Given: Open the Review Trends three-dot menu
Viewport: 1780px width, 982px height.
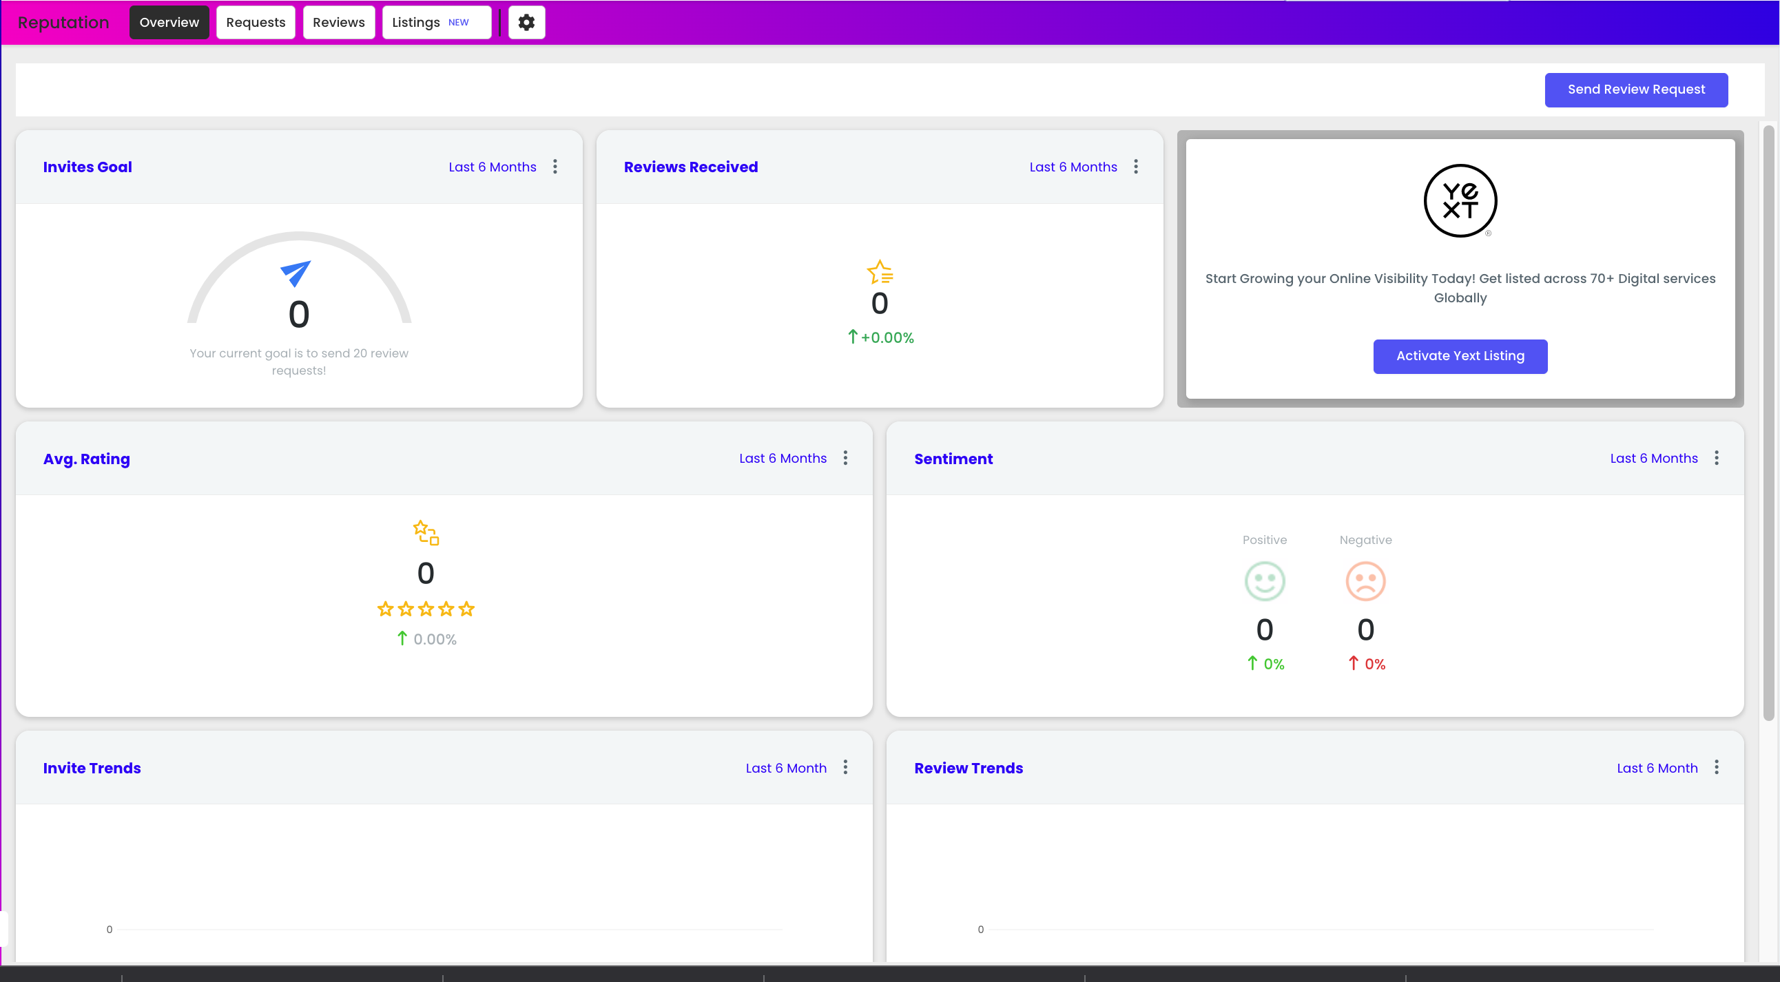Looking at the screenshot, I should [1717, 767].
